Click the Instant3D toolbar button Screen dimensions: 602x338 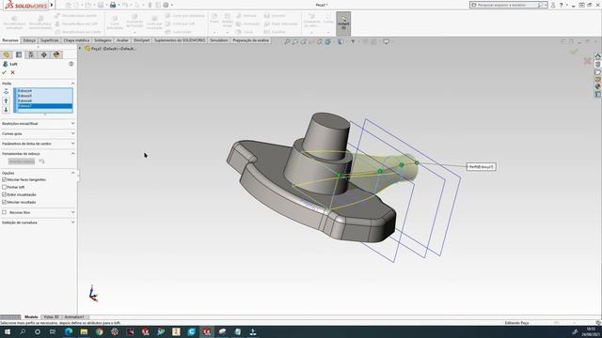[x=343, y=23]
